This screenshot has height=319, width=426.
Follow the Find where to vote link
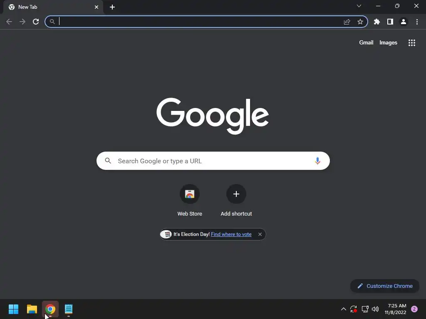[x=231, y=234]
